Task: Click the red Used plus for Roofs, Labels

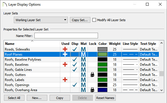Action: (x=65, y=80)
